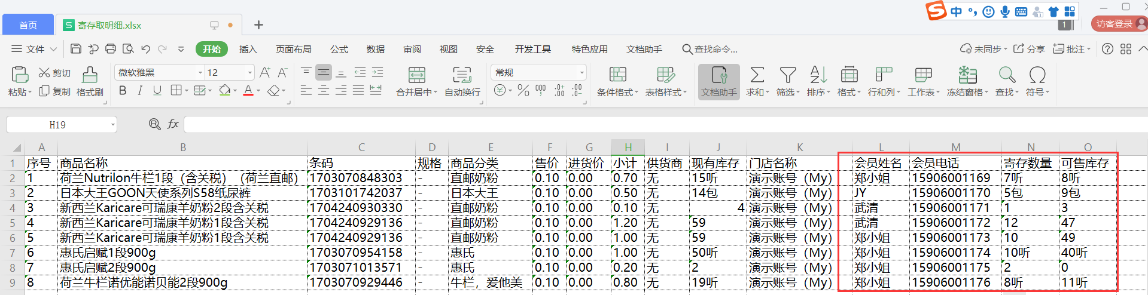The width and height of the screenshot is (1148, 295).
Task: Copy selection with 复制
Action: (54, 91)
